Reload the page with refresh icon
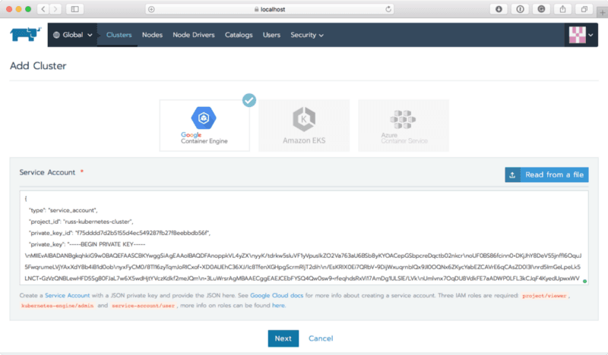Image resolution: width=608 pixels, height=355 pixels. point(388,9)
